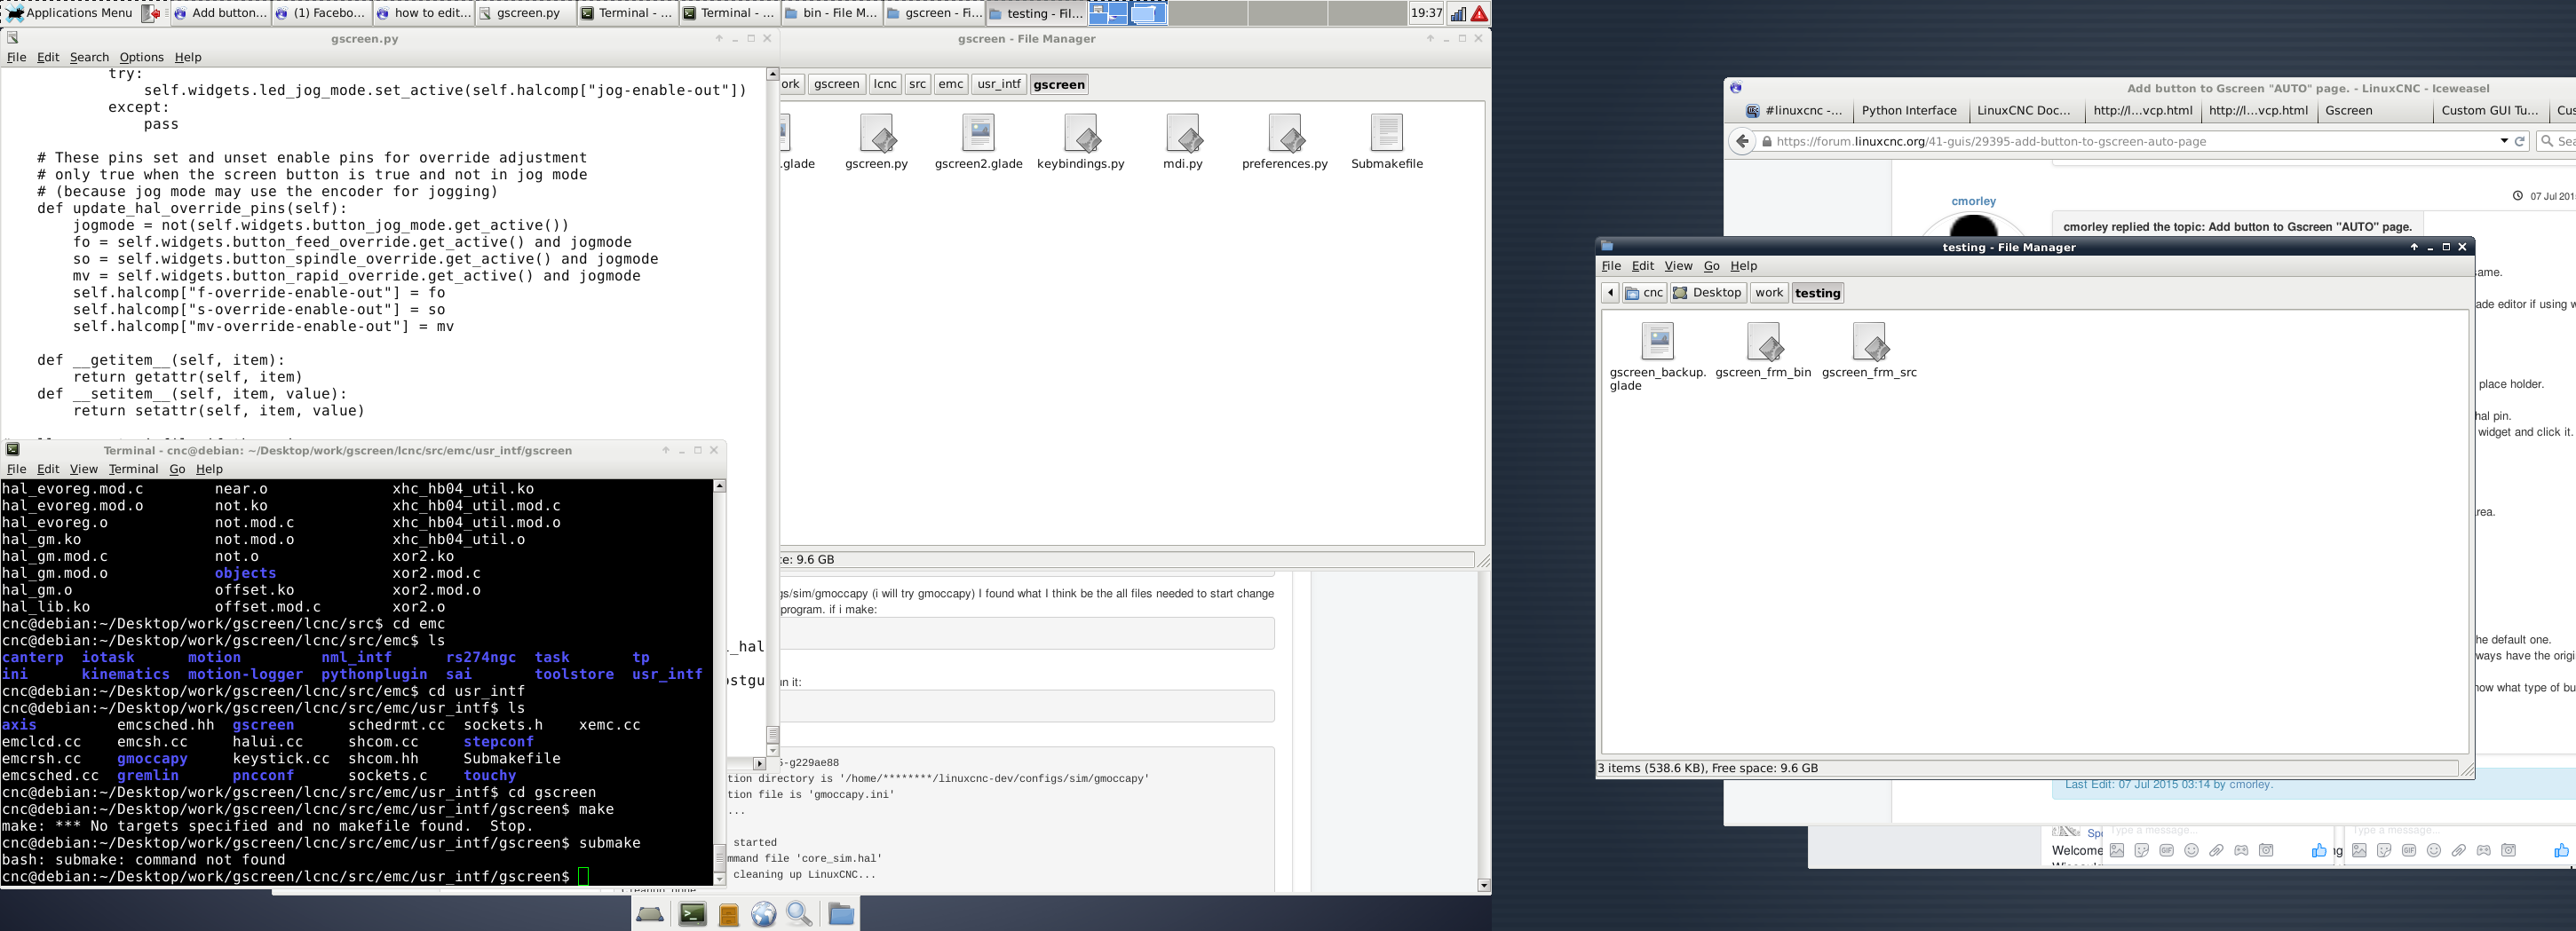Click the Iceweasel search field
The width and height of the screenshot is (2576, 931).
2557,141
